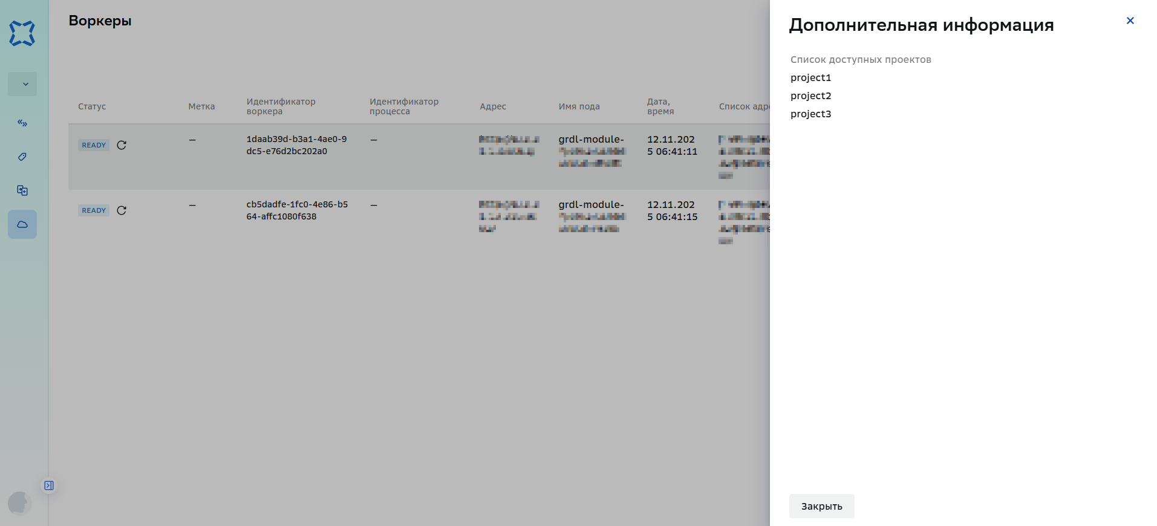
Task: Click the Идентификатор воркера column header
Action: [x=281, y=106]
